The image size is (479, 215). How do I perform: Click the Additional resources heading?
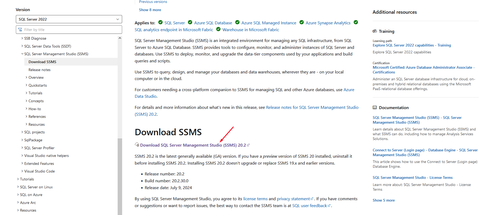(x=395, y=12)
